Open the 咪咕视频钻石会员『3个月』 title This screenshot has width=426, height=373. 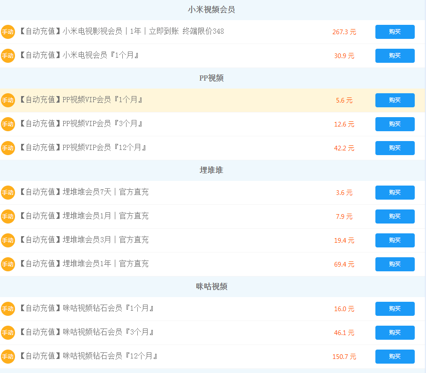click(x=87, y=332)
